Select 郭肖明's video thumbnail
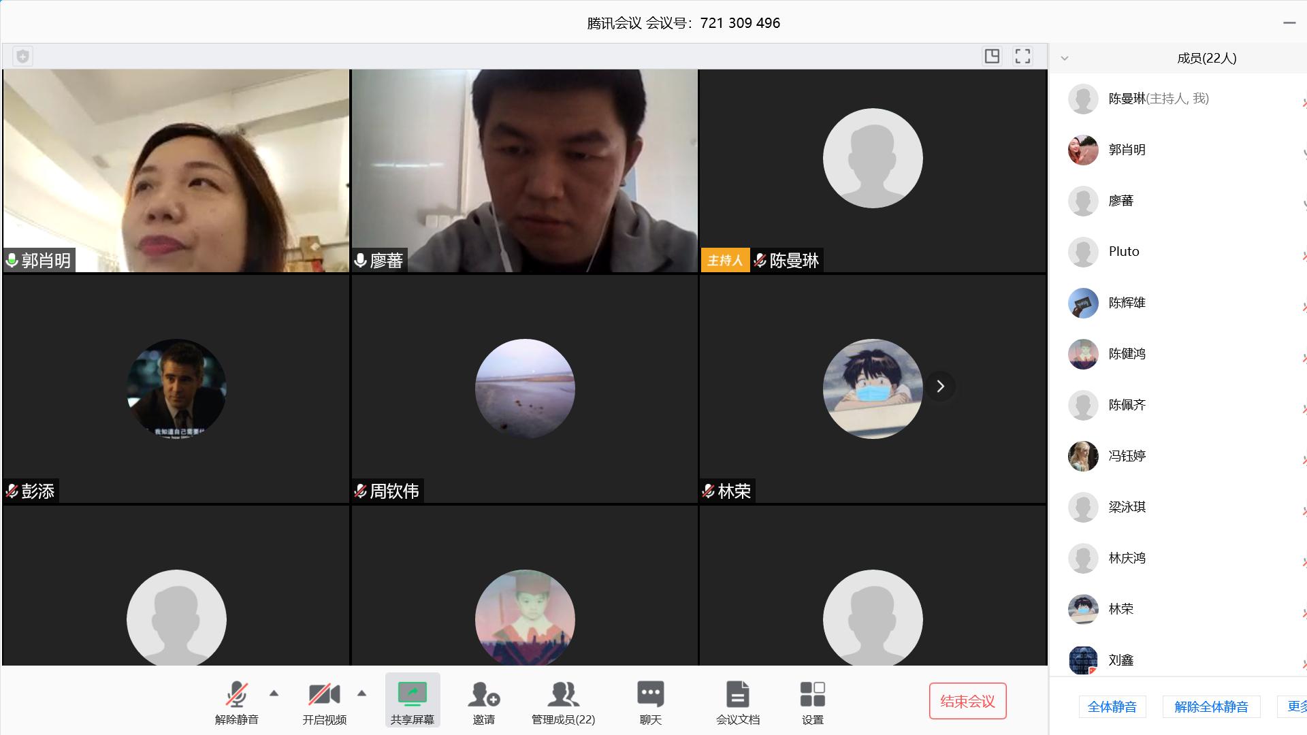The height and width of the screenshot is (735, 1307). click(x=176, y=170)
